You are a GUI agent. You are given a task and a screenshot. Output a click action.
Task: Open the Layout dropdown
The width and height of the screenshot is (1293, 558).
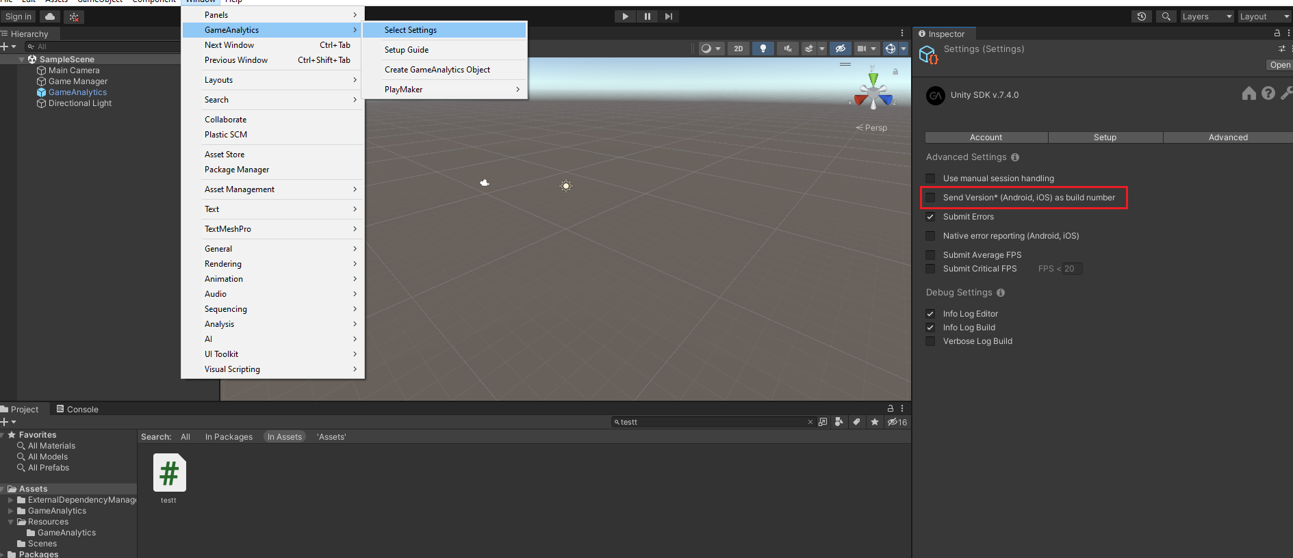click(1264, 16)
